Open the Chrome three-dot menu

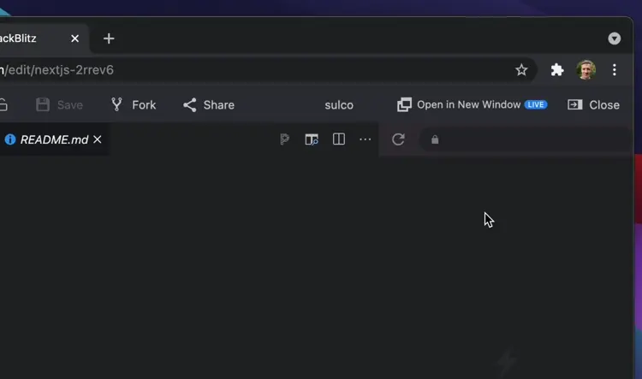click(614, 70)
